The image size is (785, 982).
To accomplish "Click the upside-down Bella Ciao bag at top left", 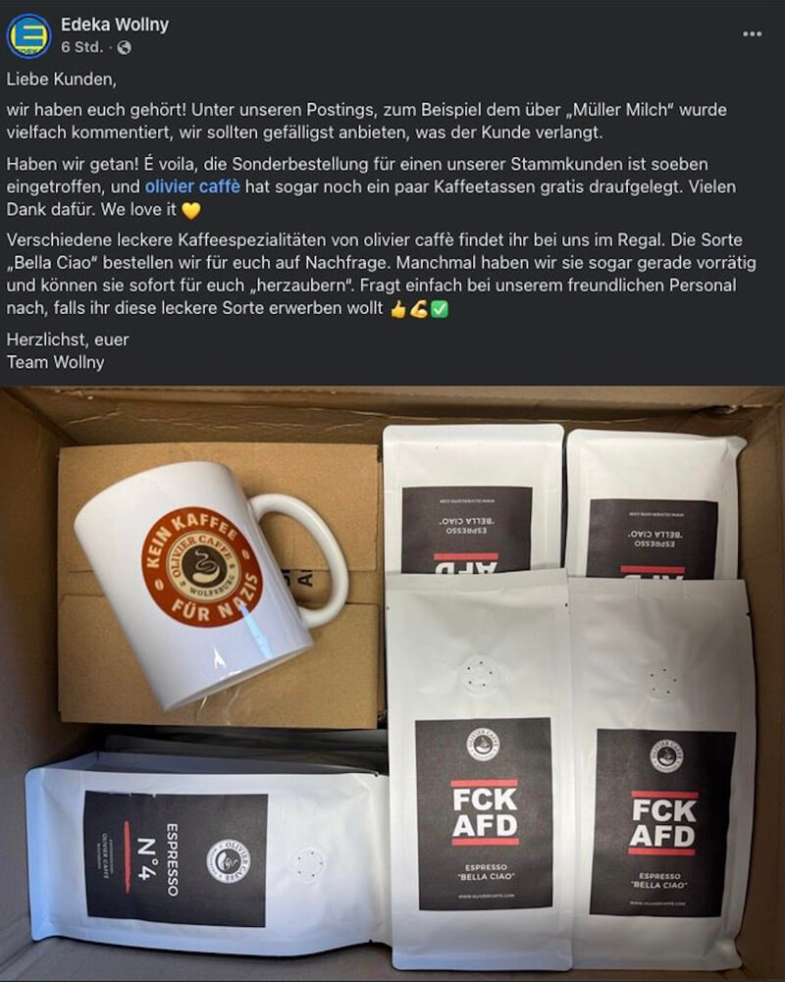I will point(473,499).
